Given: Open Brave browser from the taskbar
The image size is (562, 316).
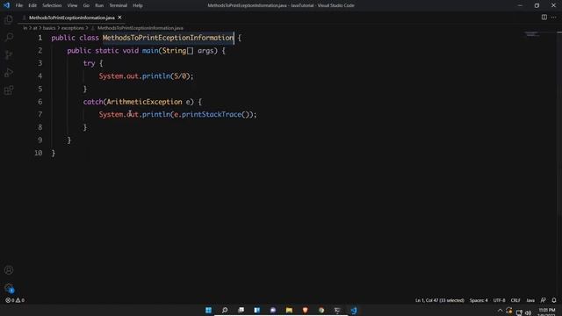Looking at the screenshot, I should point(305,310).
